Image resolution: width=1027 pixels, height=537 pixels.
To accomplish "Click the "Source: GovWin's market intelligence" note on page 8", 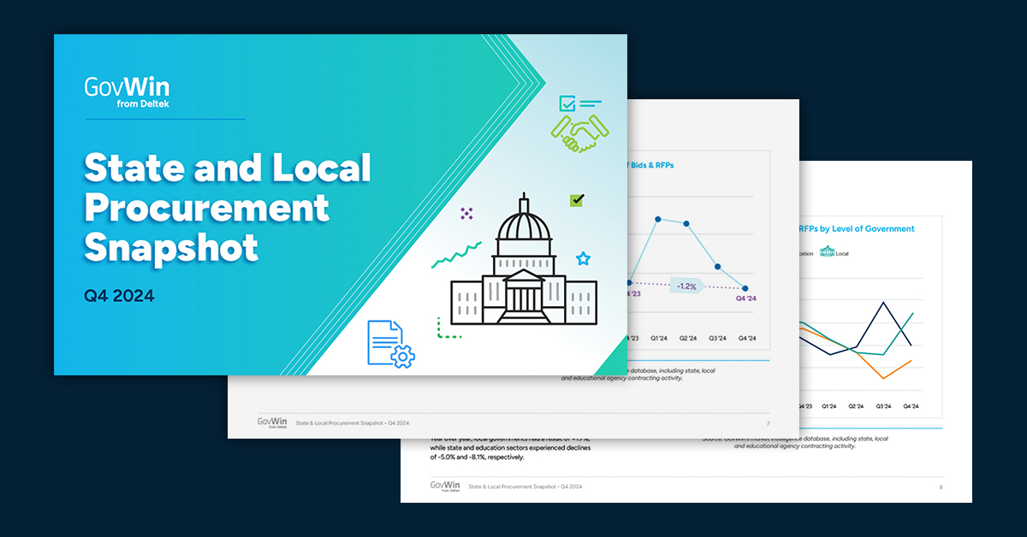I will tap(793, 442).
